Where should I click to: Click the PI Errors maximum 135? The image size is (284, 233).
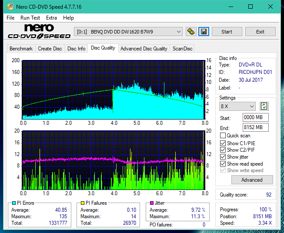coord(63,216)
